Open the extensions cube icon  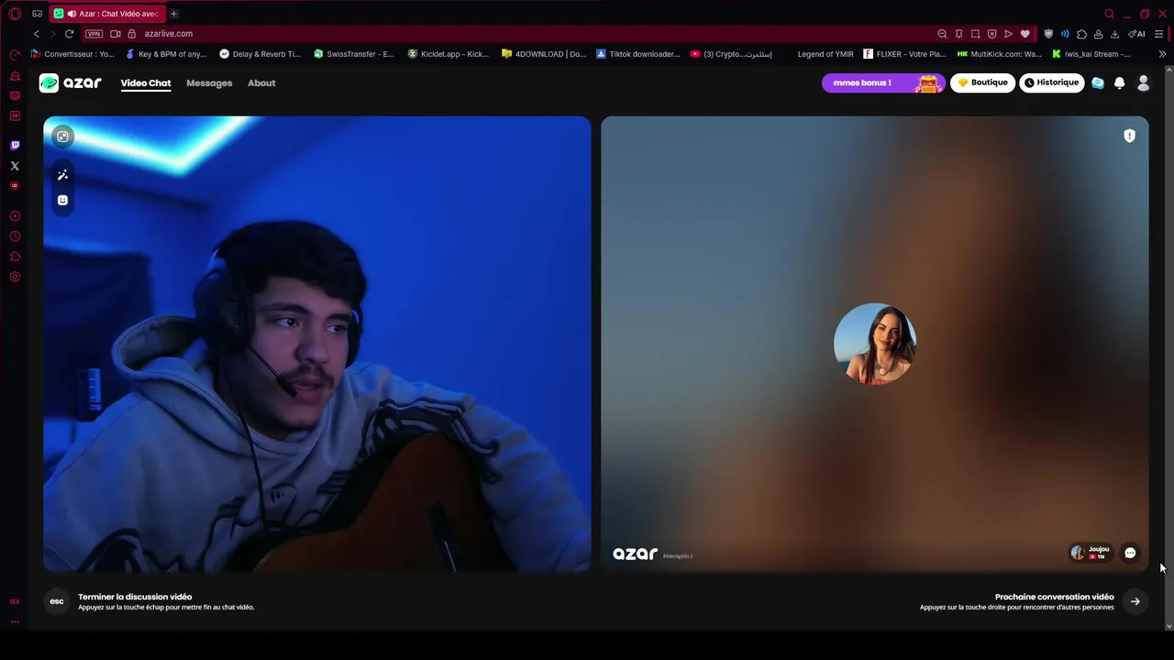point(1081,34)
